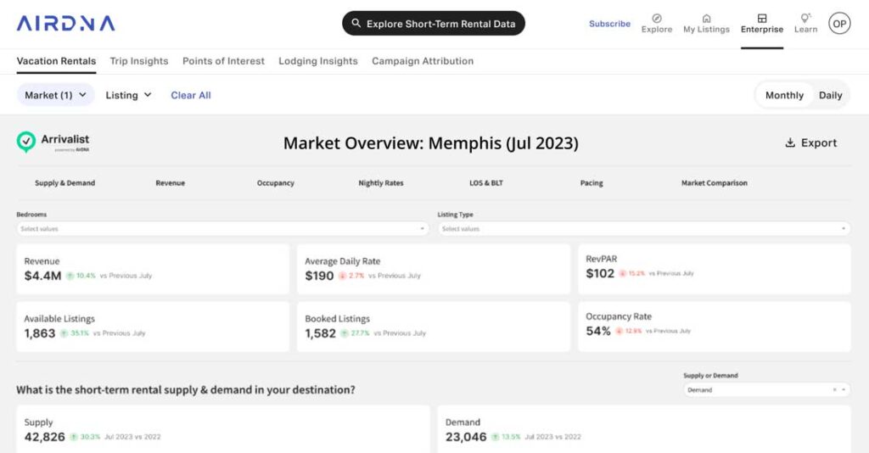
Task: Clear the Demand selection with X
Action: pyautogui.click(x=834, y=390)
